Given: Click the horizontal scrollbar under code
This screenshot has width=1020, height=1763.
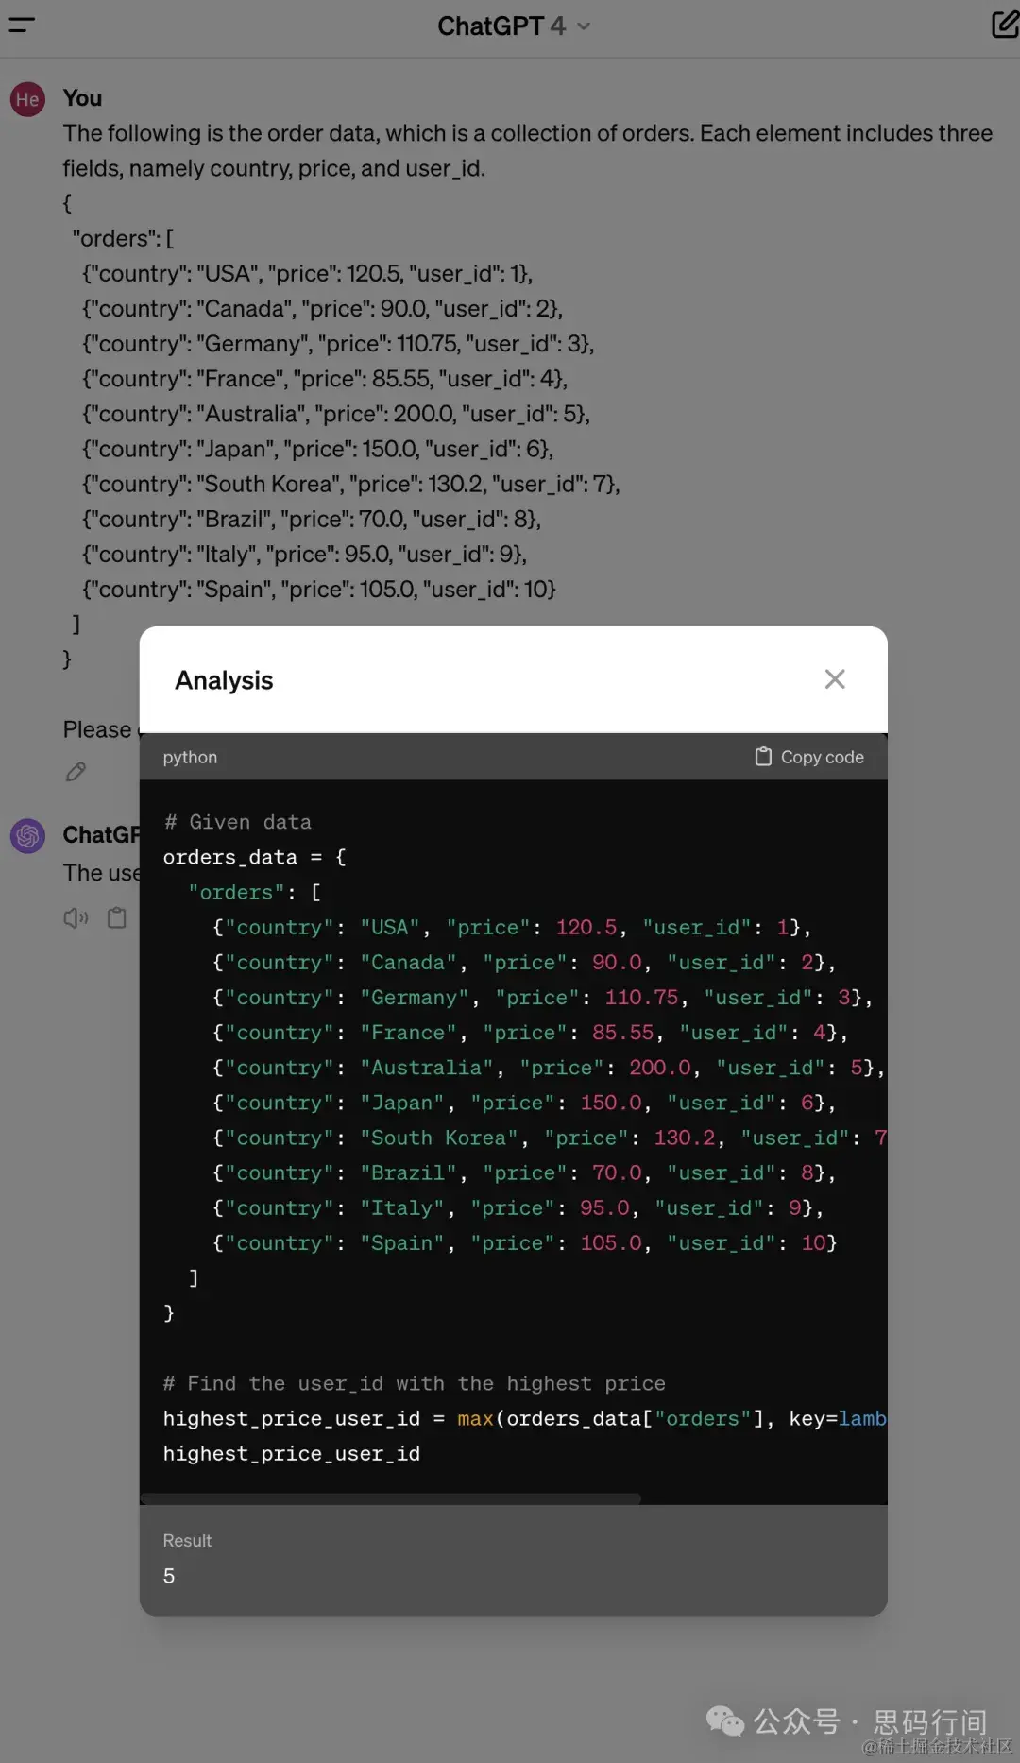Looking at the screenshot, I should 390,1498.
